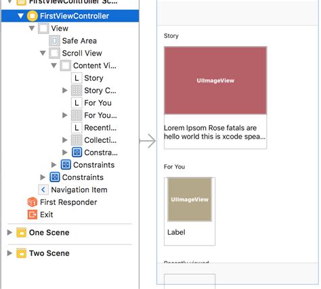Expand the Two Scene disclosure triangle
Screen dimensions: 321x289
[x=9, y=253]
